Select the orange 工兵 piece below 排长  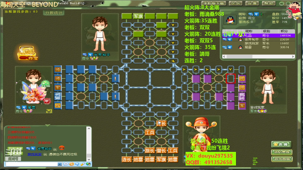click(150, 133)
